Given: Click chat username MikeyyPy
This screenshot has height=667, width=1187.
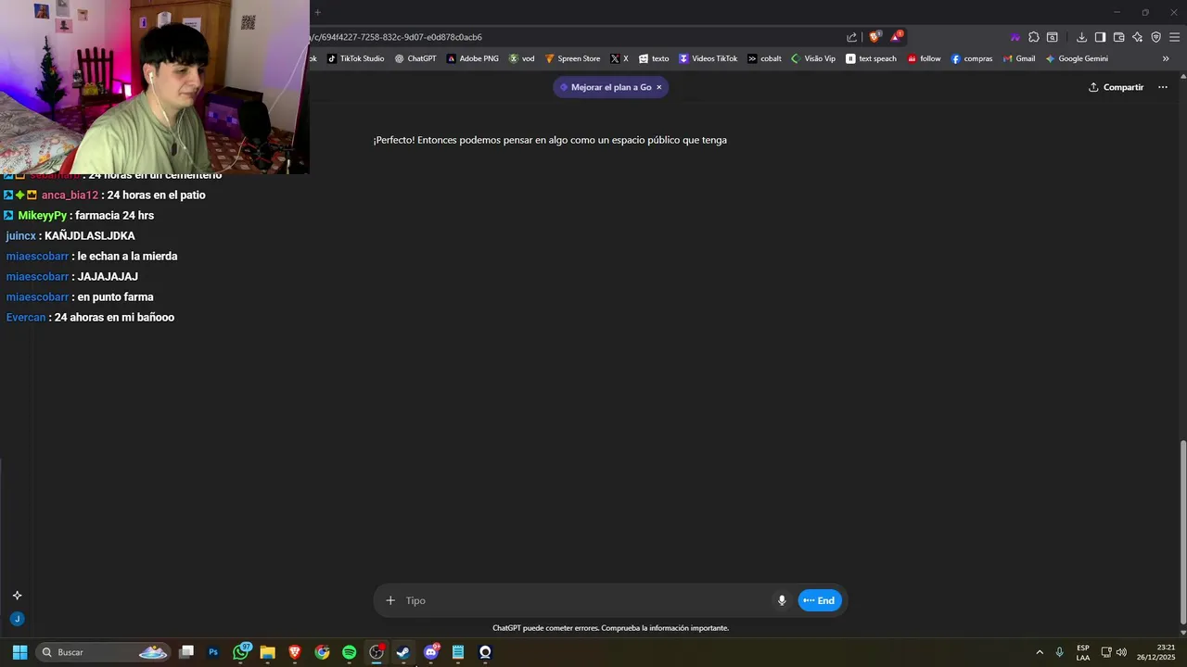Looking at the screenshot, I should [43, 216].
